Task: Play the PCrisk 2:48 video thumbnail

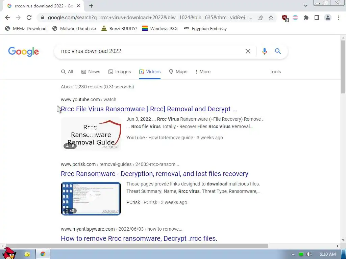Action: click(91, 199)
